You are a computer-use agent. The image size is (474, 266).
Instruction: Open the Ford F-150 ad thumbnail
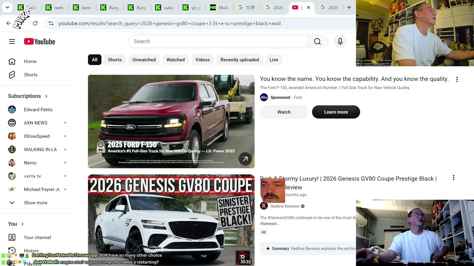[x=171, y=121]
